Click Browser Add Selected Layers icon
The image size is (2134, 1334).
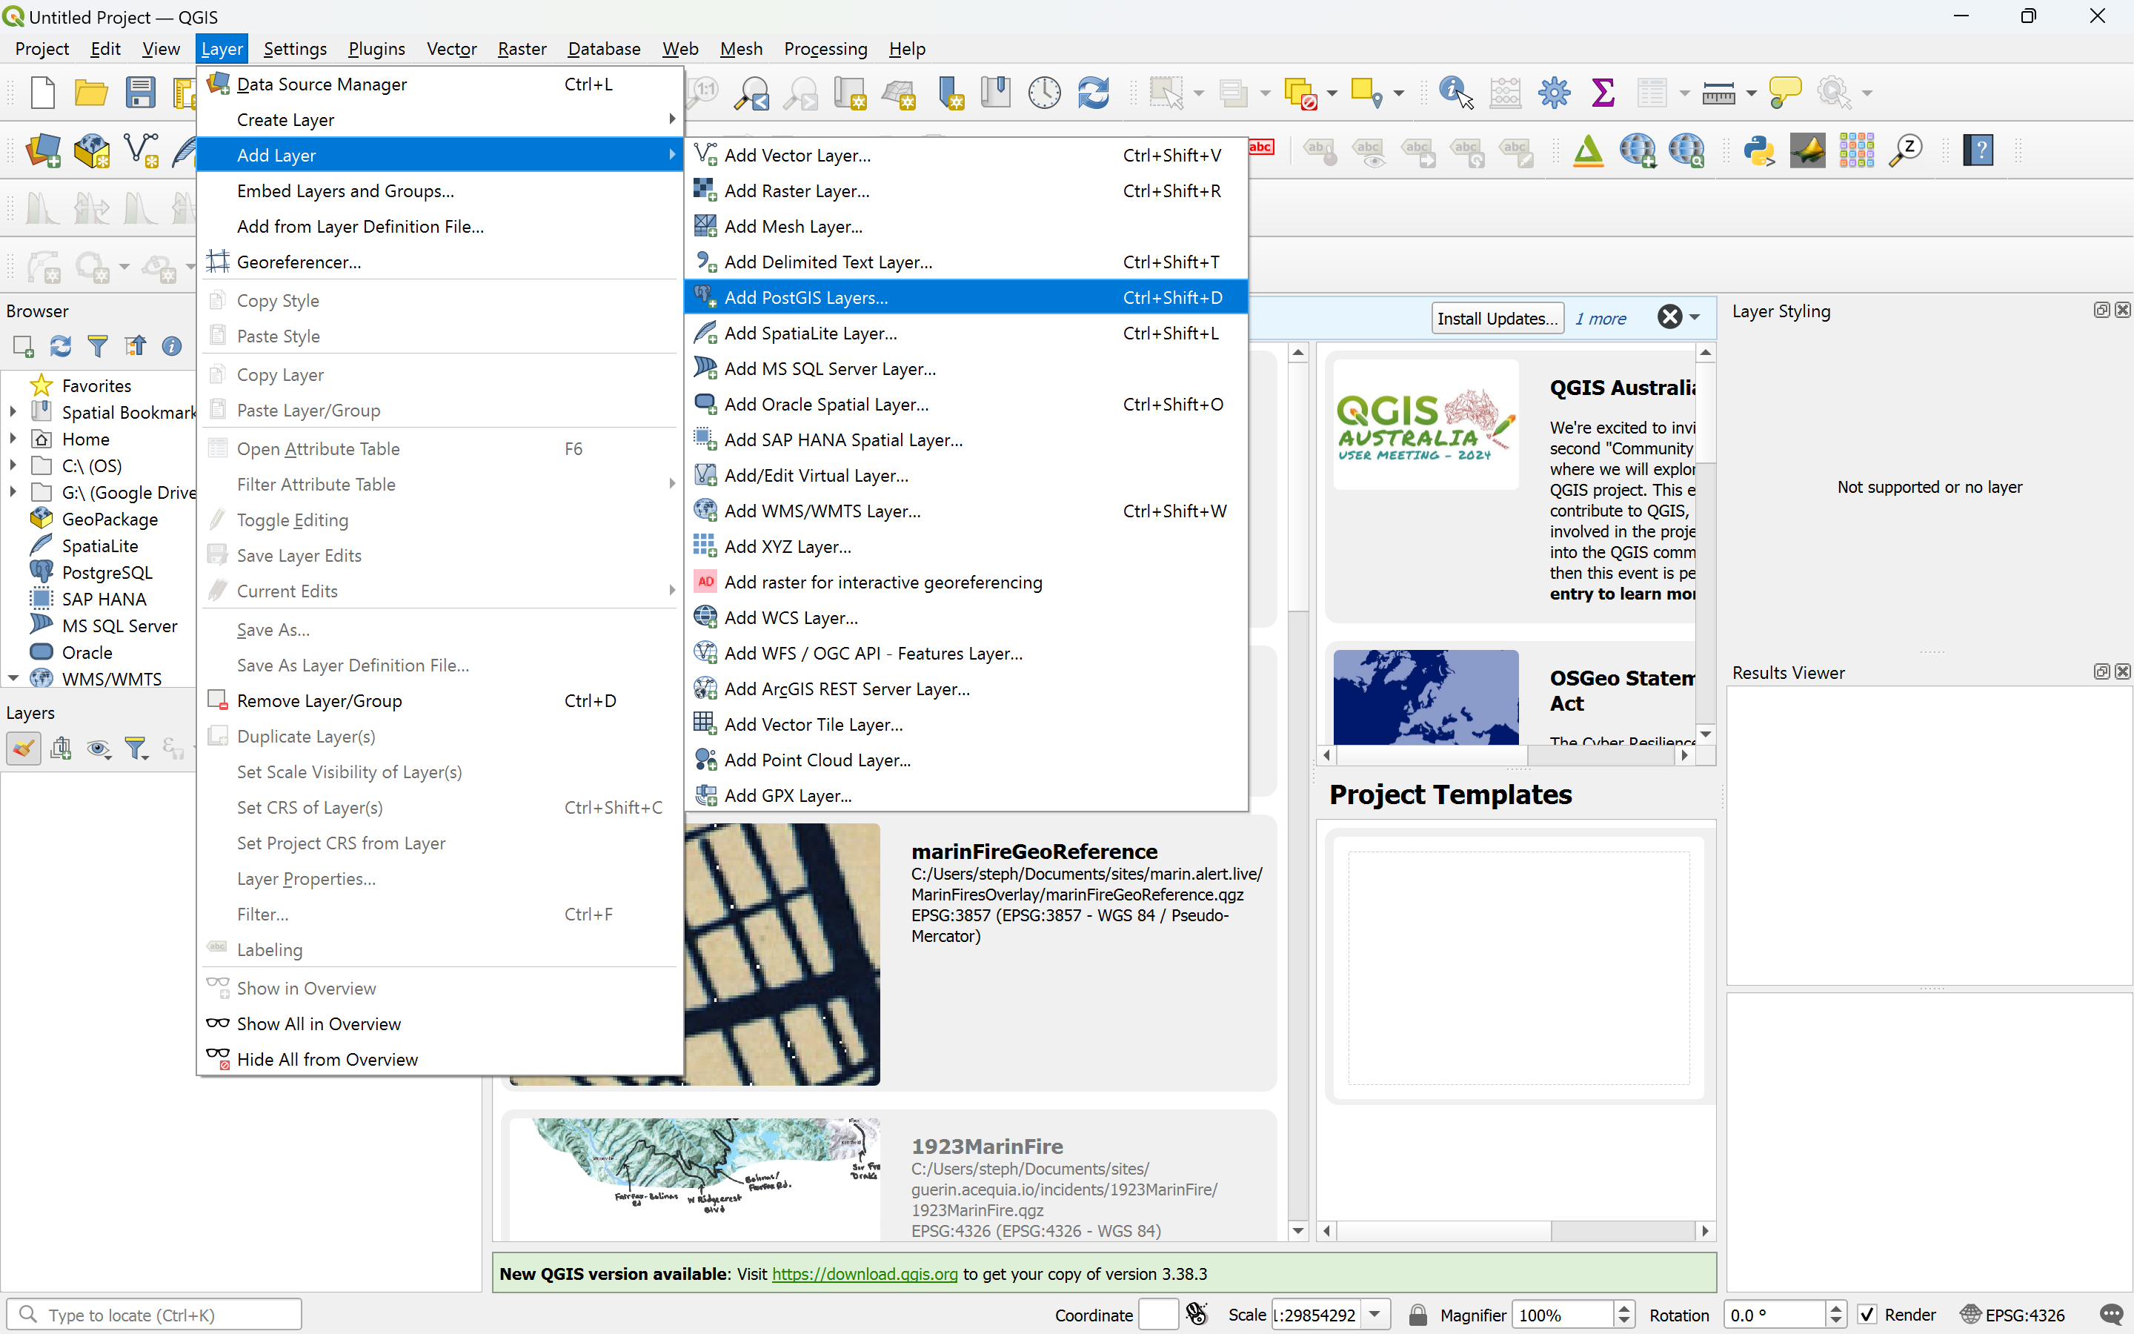point(23,347)
